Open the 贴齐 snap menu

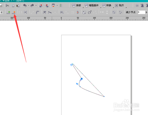pyautogui.click(x=119, y=5)
